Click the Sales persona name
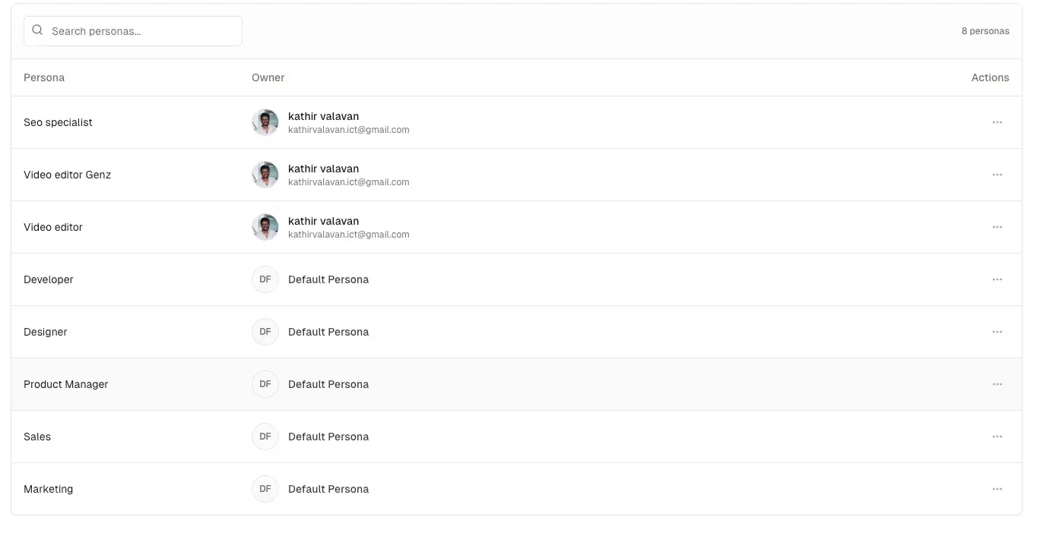 pos(37,437)
